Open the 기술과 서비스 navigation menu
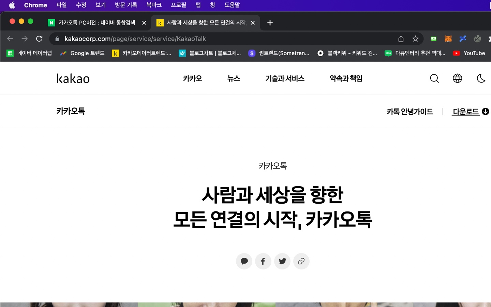 click(285, 78)
